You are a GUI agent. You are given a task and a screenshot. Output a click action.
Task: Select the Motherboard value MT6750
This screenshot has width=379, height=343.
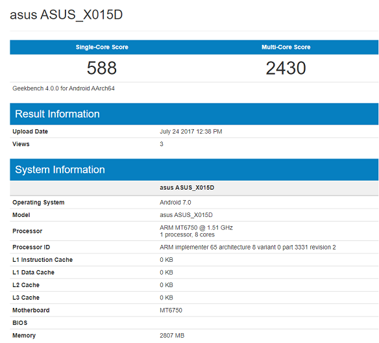(x=171, y=310)
